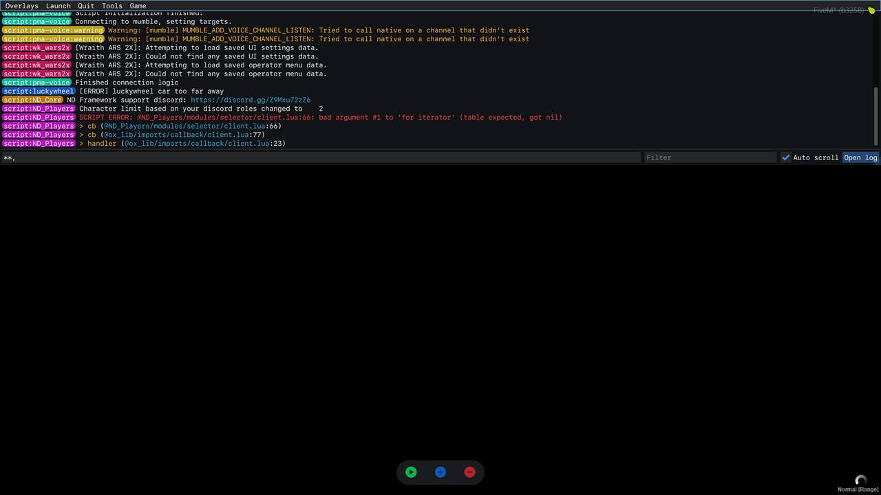
Task: Open the Quit menu
Action: [x=86, y=5]
